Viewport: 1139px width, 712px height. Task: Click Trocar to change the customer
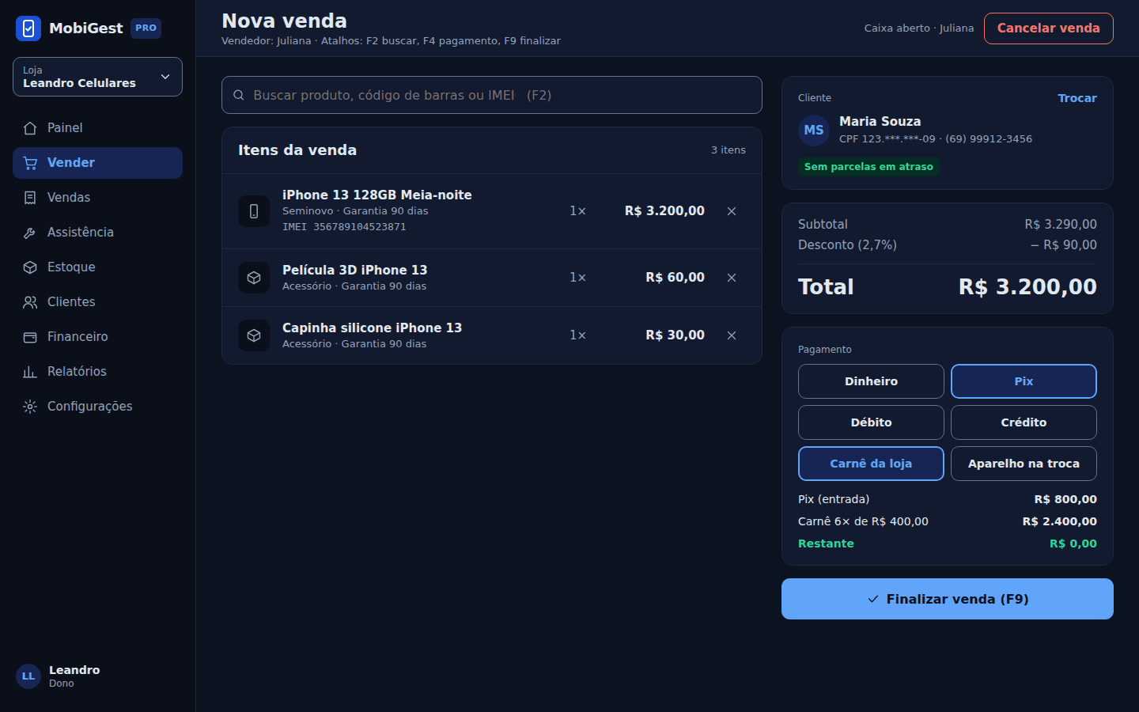(1077, 98)
